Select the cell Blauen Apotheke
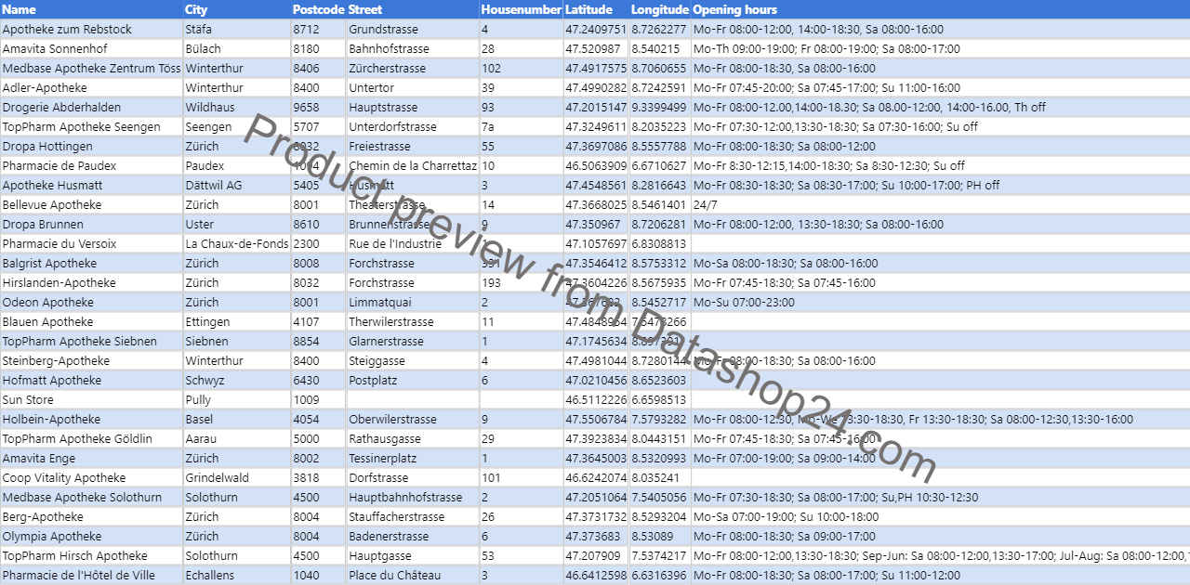This screenshot has height=585, width=1190. point(91,322)
